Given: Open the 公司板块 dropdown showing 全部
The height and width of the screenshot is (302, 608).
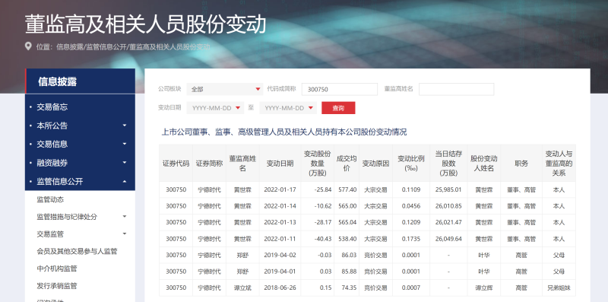Looking at the screenshot, I should pyautogui.click(x=225, y=89).
